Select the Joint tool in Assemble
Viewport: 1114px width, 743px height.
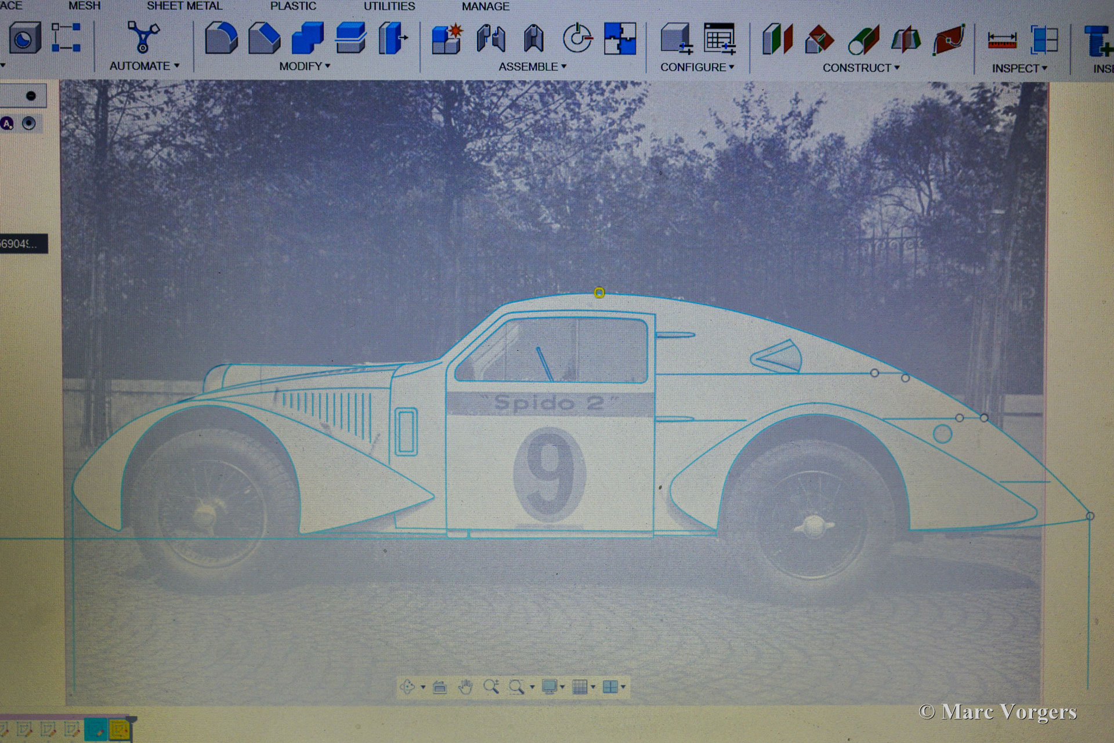coord(490,39)
